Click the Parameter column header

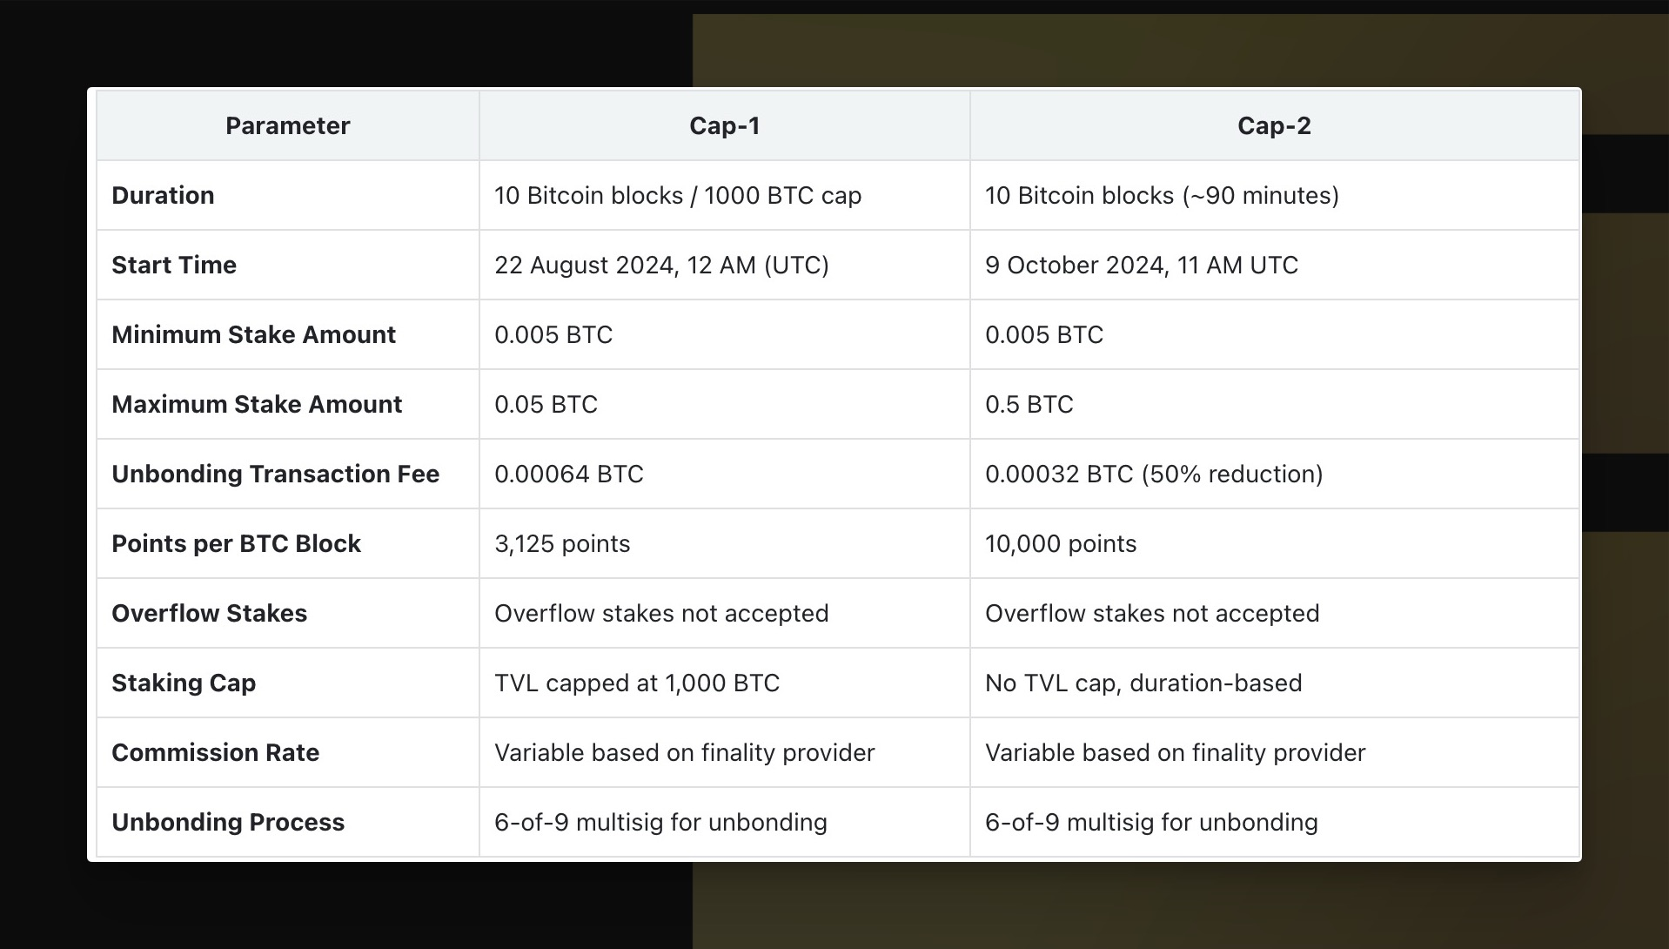287,126
